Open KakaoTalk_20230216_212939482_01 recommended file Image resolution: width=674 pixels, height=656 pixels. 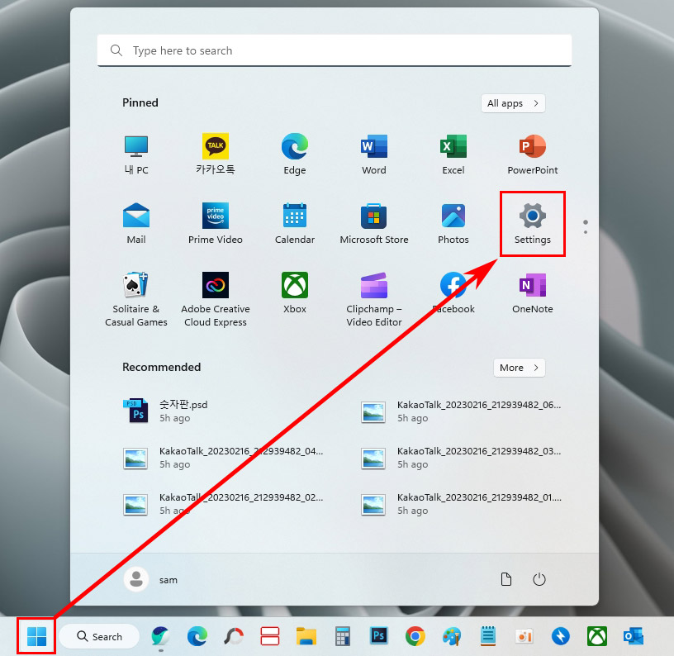pos(460,504)
